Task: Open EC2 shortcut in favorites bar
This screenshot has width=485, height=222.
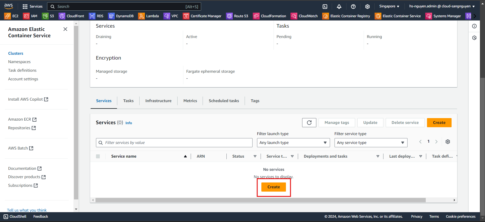Action: point(11,16)
